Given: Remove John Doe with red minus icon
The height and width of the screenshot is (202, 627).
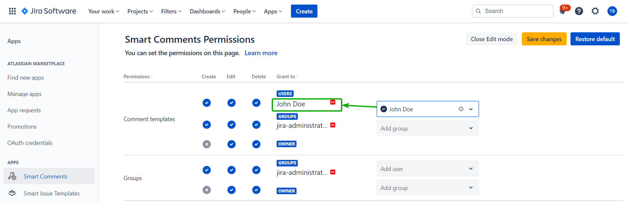Looking at the screenshot, I should [333, 102].
